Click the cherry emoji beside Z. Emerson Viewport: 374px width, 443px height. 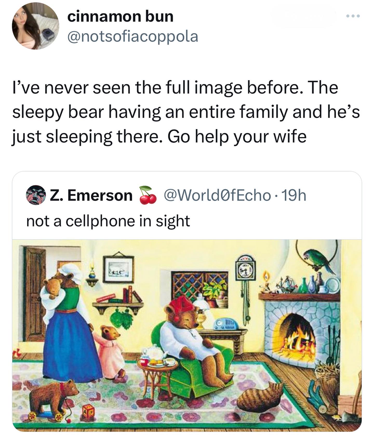148,195
